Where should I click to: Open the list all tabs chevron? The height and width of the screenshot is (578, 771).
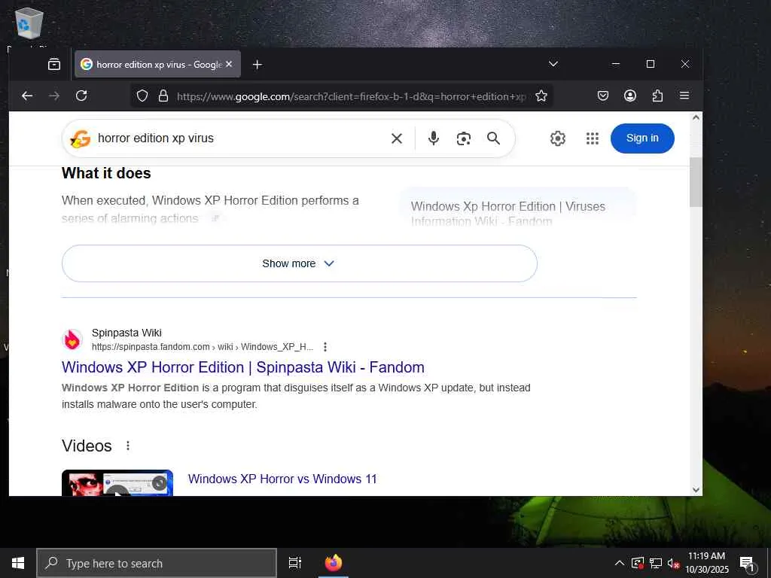[553, 64]
